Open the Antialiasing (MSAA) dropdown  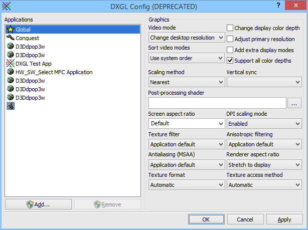[x=187, y=165]
